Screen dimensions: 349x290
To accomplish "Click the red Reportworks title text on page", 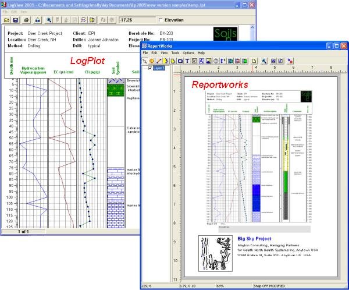I will 220,84.
